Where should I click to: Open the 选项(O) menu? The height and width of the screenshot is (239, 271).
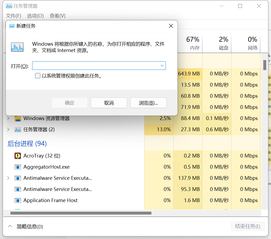coord(35,16)
